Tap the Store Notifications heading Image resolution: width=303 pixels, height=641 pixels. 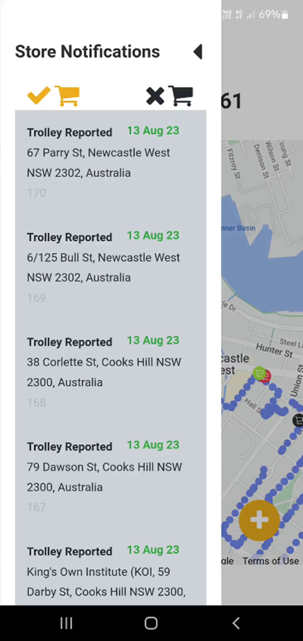point(87,52)
